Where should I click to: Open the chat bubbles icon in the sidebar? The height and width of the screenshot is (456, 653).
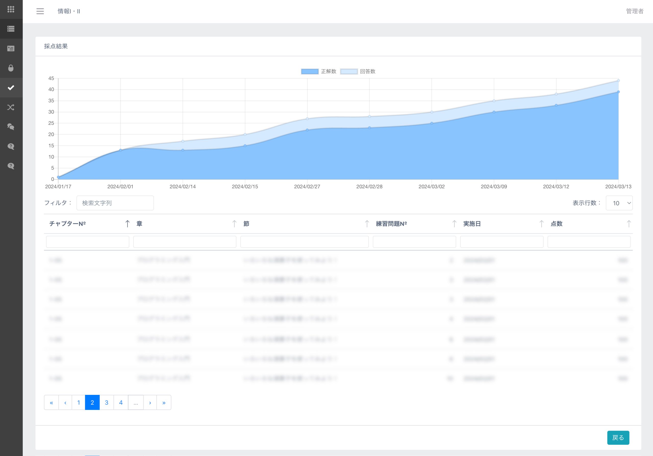pos(11,127)
